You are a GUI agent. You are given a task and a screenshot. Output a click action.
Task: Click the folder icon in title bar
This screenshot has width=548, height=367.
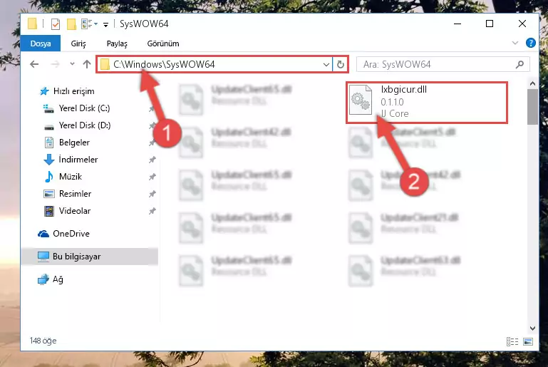click(32, 24)
